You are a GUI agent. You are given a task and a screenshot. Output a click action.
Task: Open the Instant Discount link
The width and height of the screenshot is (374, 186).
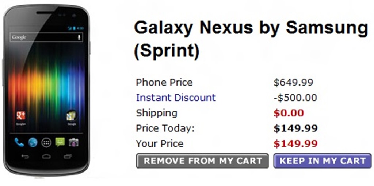[x=176, y=98]
